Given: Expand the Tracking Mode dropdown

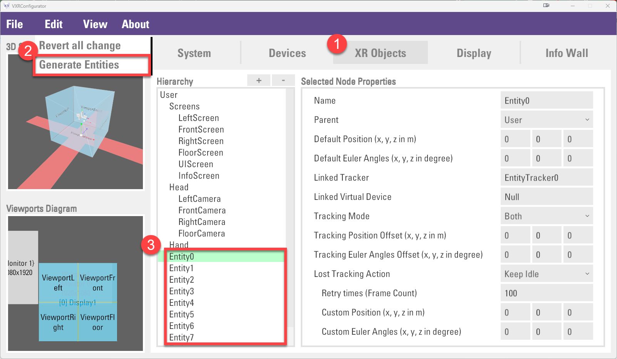Looking at the screenshot, I should click(546, 216).
